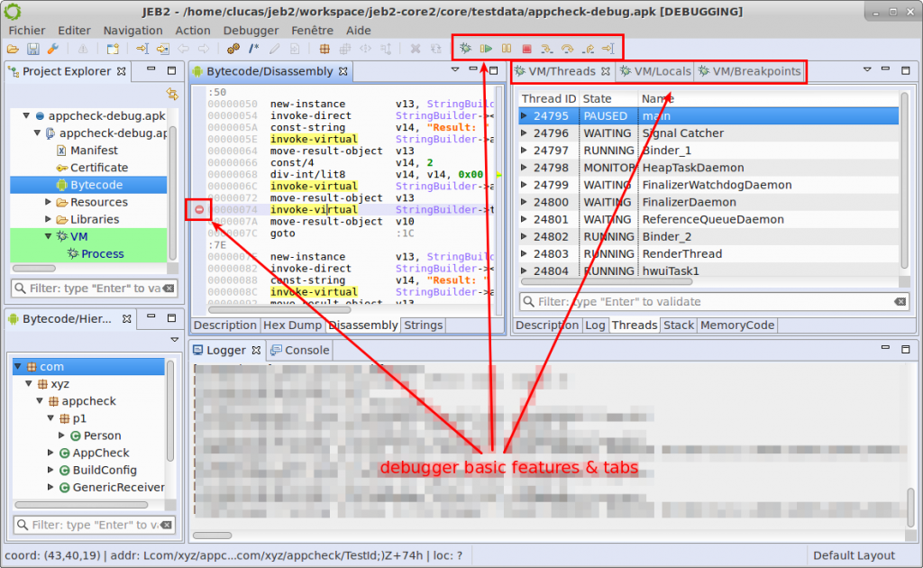Click the Run to Line debugger icon

pos(609,48)
